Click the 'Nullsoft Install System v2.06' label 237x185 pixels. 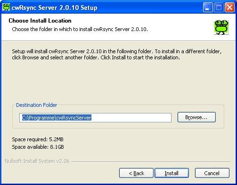(x=37, y=161)
